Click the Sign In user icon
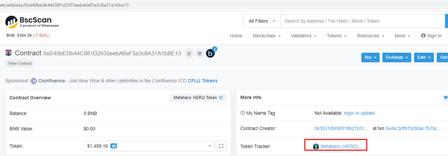This screenshot has width=448, height=156. [x=423, y=36]
